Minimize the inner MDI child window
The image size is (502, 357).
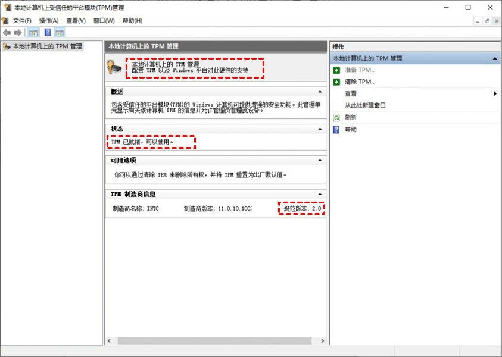pyautogui.click(x=478, y=21)
